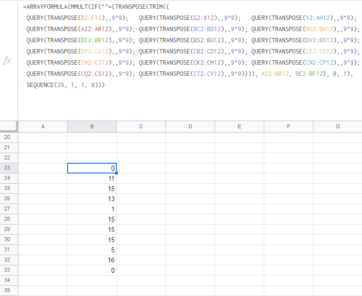Click the fill handle of cell B23
Screen dimensions: 362x296
pos(116,173)
